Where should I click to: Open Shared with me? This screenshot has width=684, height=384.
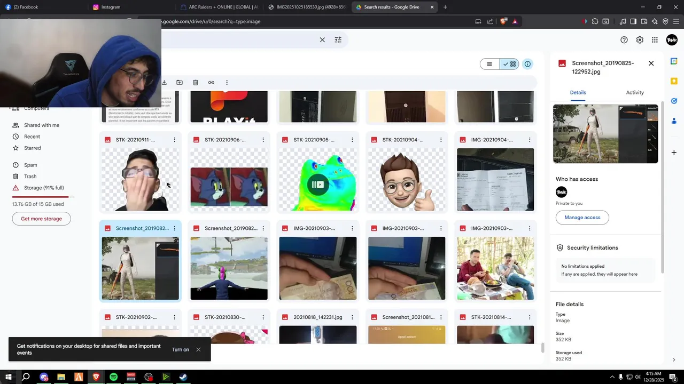pos(42,125)
